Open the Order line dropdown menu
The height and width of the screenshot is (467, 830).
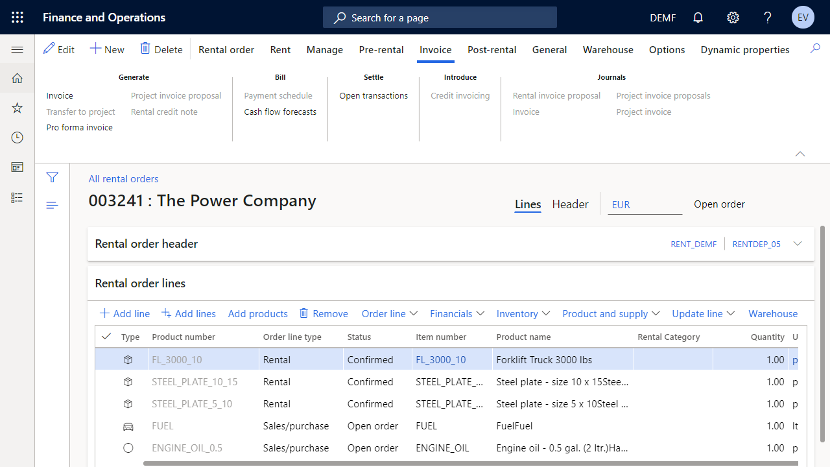coord(390,313)
